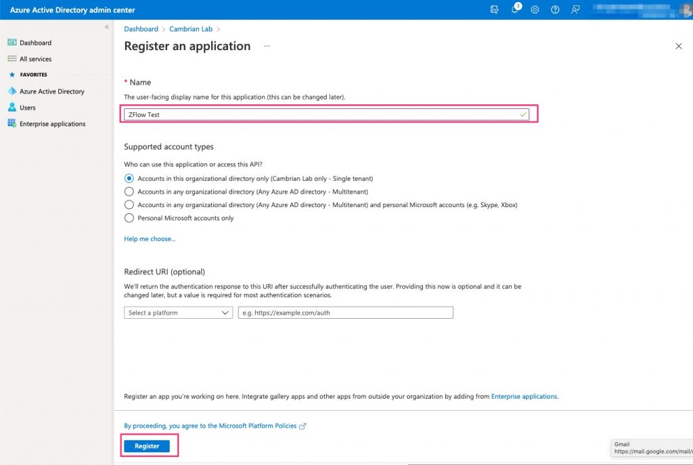Click the Redirect URI text field
Screen dimensions: 693x465
(x=346, y=313)
